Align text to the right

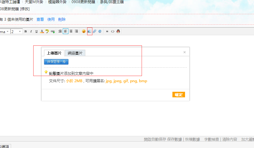(76, 31)
